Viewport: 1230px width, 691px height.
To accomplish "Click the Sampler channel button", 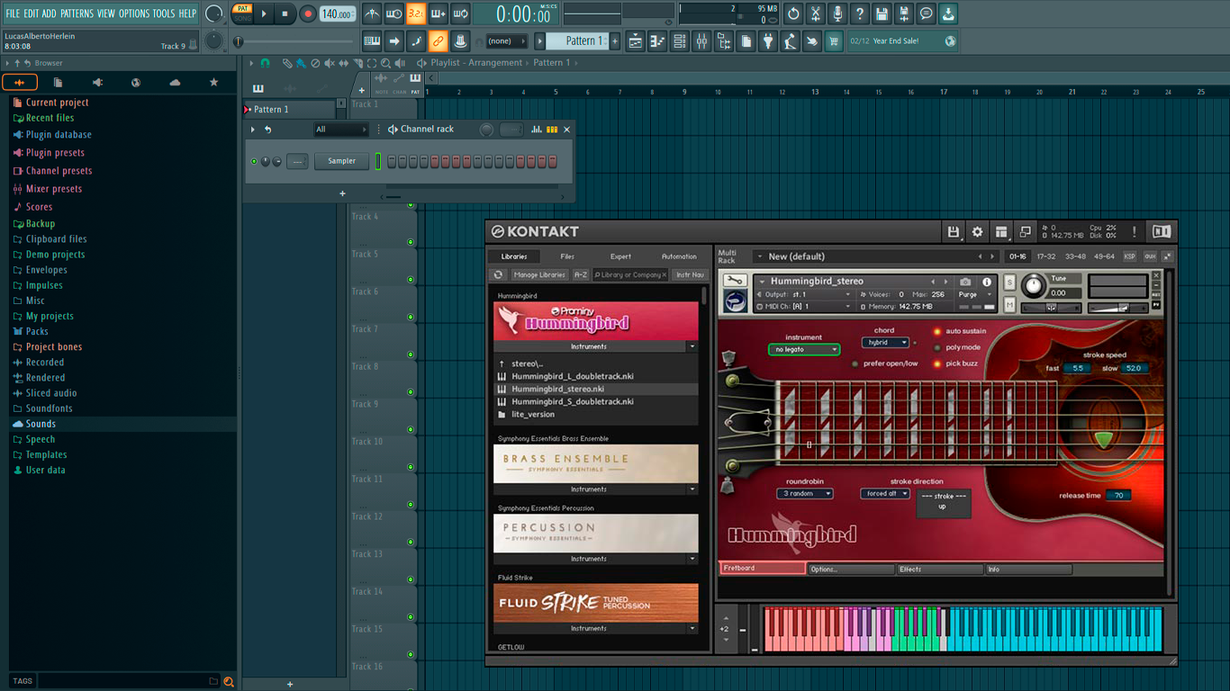I will click(341, 161).
